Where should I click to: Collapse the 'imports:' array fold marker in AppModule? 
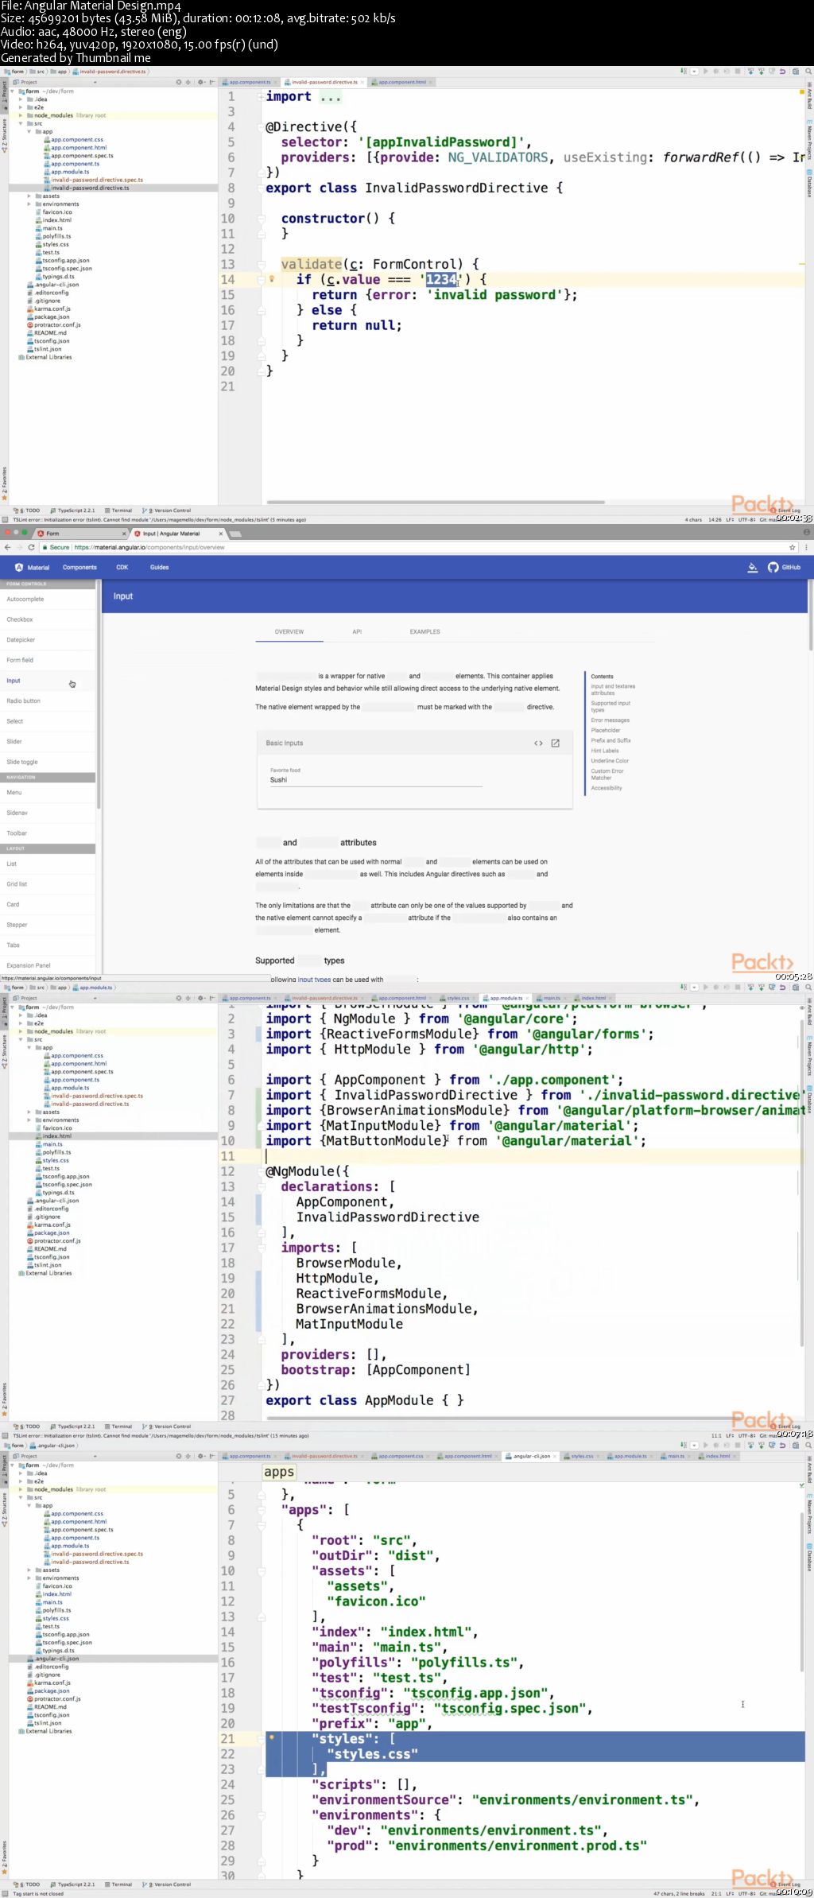click(x=261, y=1248)
